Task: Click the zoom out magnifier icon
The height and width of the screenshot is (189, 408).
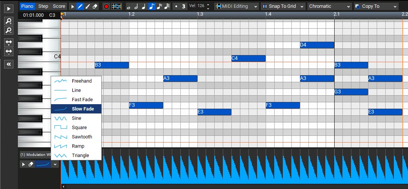Action: 9,30
